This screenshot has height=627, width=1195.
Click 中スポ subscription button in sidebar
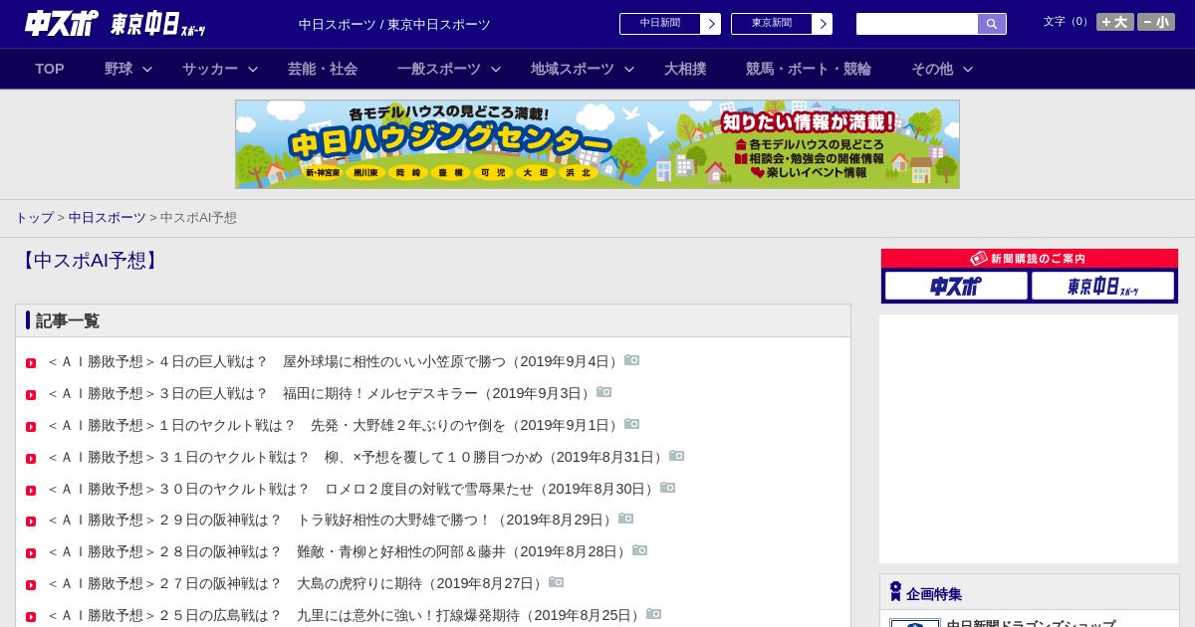[956, 286]
